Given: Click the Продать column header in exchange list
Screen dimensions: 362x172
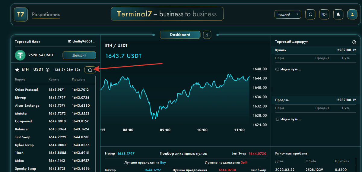Looking at the screenshot, I should tap(79, 80).
